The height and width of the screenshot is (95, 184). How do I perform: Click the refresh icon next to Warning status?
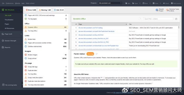(96, 54)
